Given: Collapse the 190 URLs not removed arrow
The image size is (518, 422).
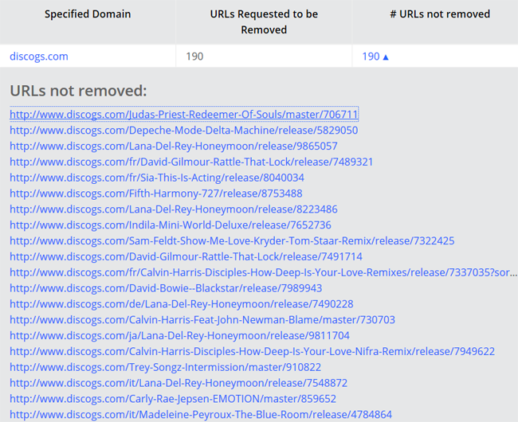Looking at the screenshot, I should (x=385, y=57).
